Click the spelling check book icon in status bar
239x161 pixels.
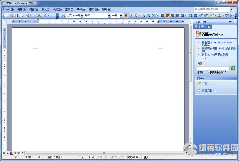point(145,157)
